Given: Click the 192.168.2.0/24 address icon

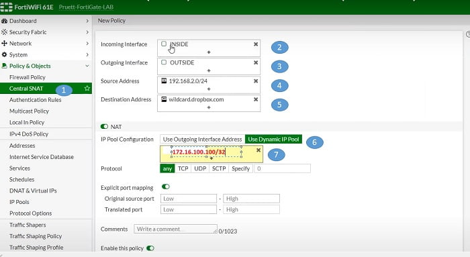Looking at the screenshot, I should tap(164, 81).
